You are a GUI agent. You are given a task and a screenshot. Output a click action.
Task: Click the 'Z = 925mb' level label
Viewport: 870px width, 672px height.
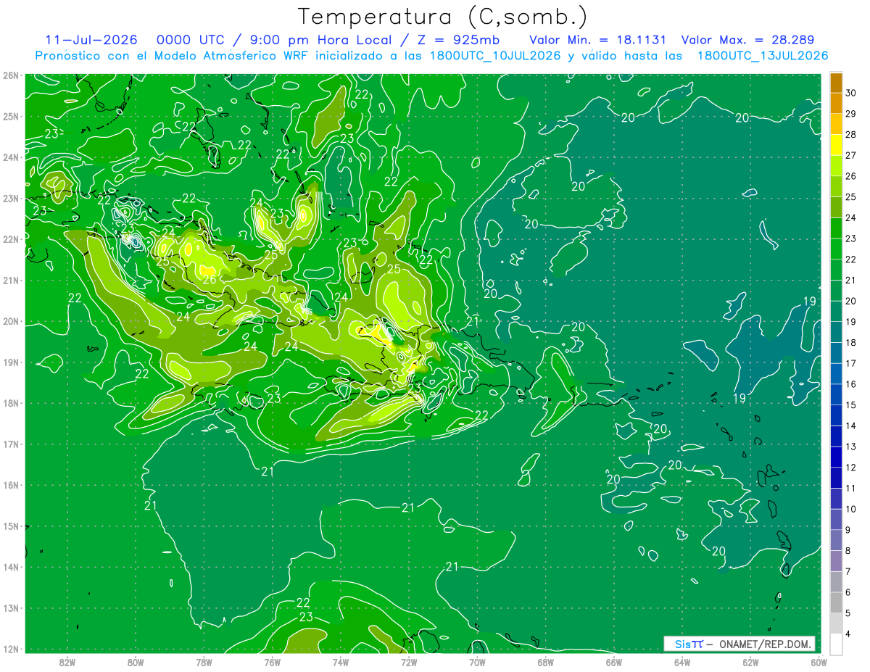pyautogui.click(x=458, y=40)
